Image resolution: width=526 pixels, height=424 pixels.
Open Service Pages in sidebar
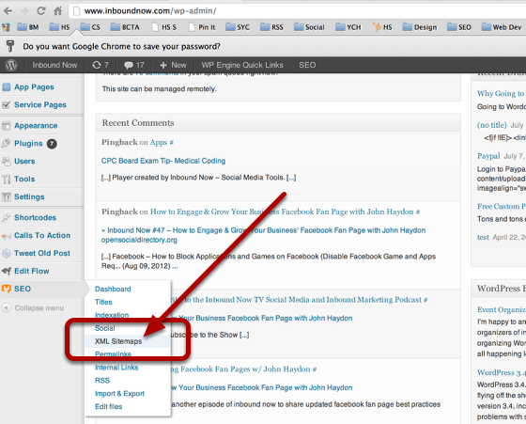pos(40,104)
